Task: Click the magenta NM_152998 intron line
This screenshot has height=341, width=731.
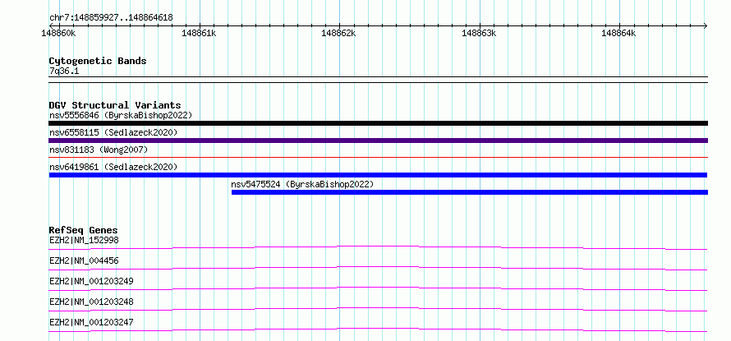Action: 378,247
